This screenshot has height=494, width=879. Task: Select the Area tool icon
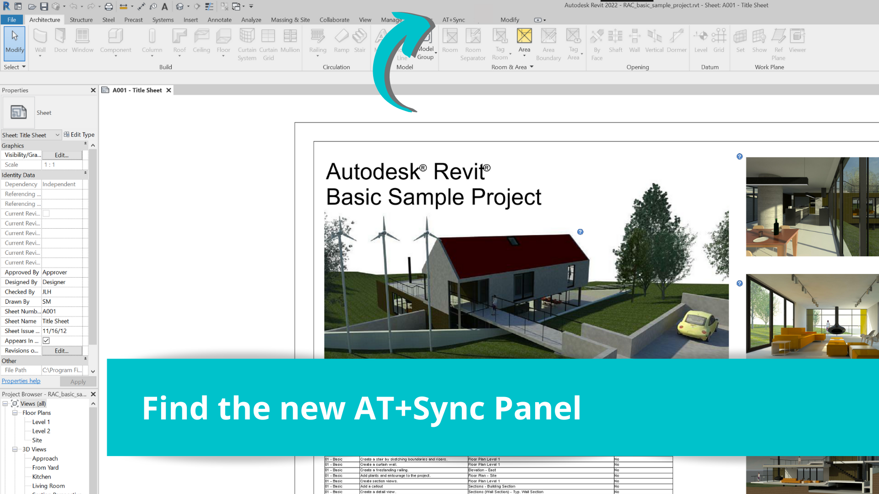click(x=524, y=37)
